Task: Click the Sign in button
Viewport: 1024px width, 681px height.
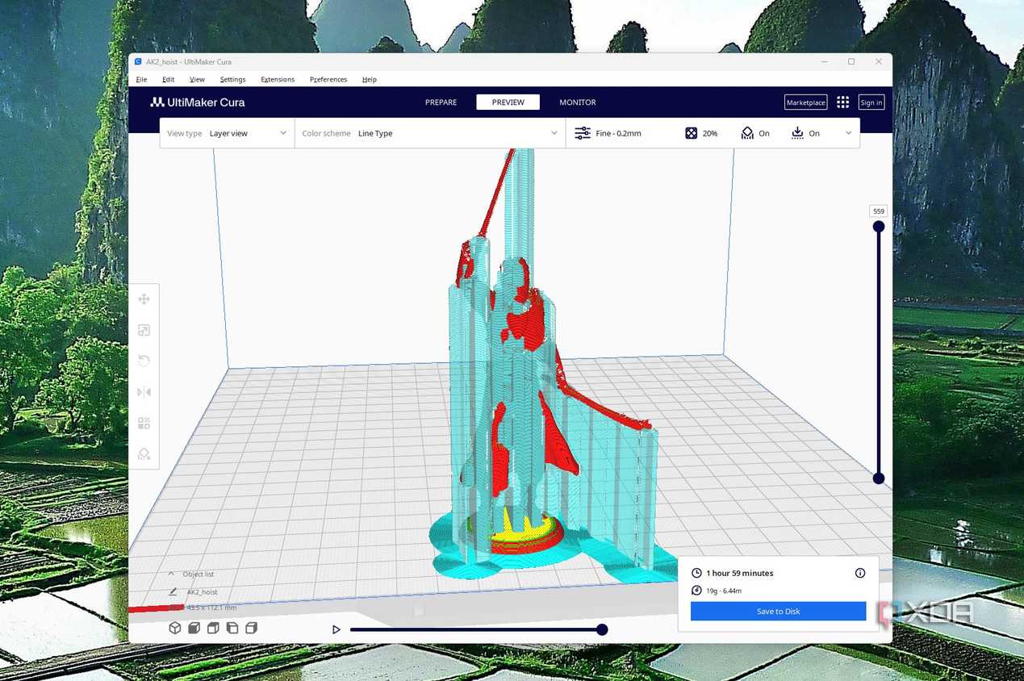Action: (x=871, y=102)
